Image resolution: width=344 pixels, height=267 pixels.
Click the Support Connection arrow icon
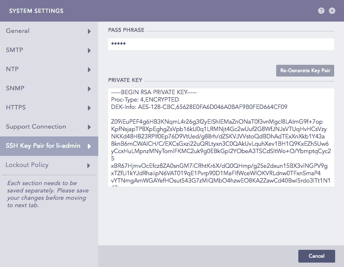[x=89, y=127]
